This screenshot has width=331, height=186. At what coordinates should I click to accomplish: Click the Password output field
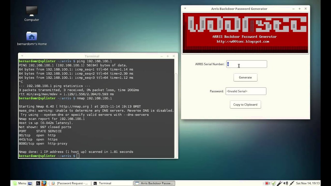point(246,91)
